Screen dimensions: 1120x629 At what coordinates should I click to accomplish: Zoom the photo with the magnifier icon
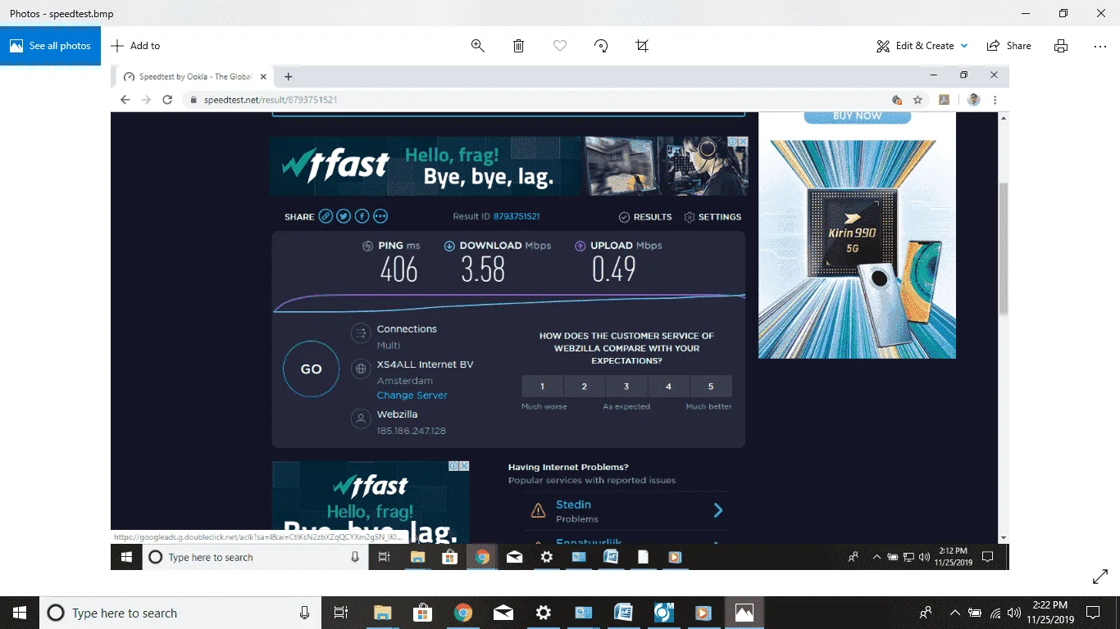pyautogui.click(x=478, y=46)
